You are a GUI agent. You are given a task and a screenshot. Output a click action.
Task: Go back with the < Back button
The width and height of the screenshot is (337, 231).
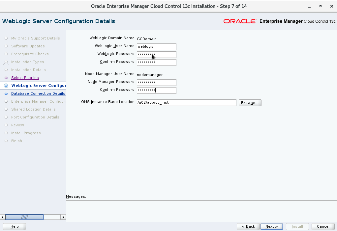(248, 226)
